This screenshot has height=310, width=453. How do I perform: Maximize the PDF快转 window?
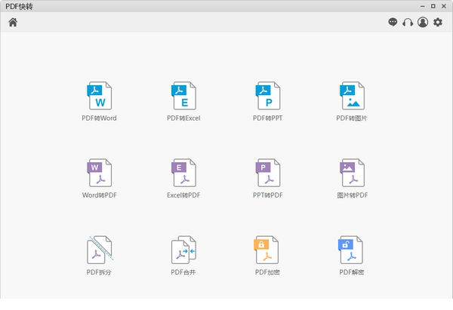point(433,6)
